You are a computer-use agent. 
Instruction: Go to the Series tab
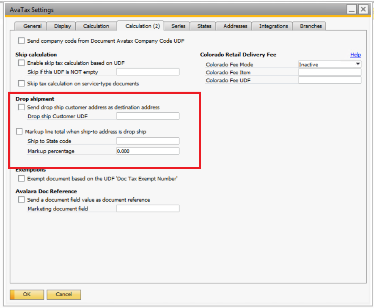click(x=177, y=26)
